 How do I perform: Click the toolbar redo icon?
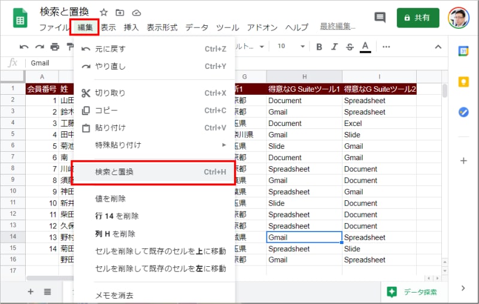click(40, 47)
